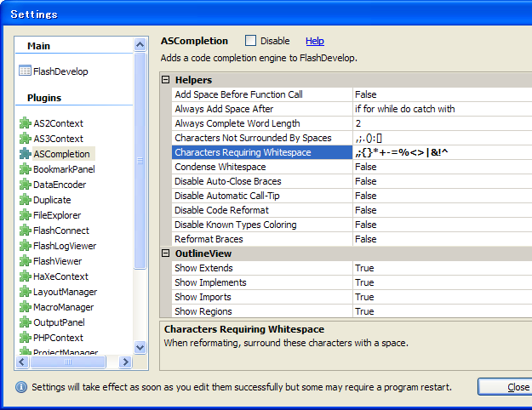Select the DataEncoder plugin entry
Image resolution: width=532 pixels, height=410 pixels.
(60, 184)
